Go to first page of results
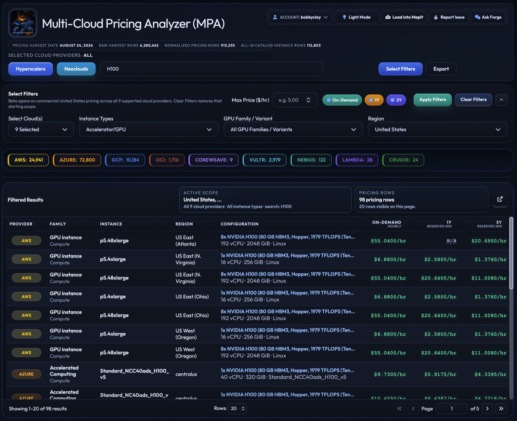517x421 pixels. pyautogui.click(x=399, y=409)
